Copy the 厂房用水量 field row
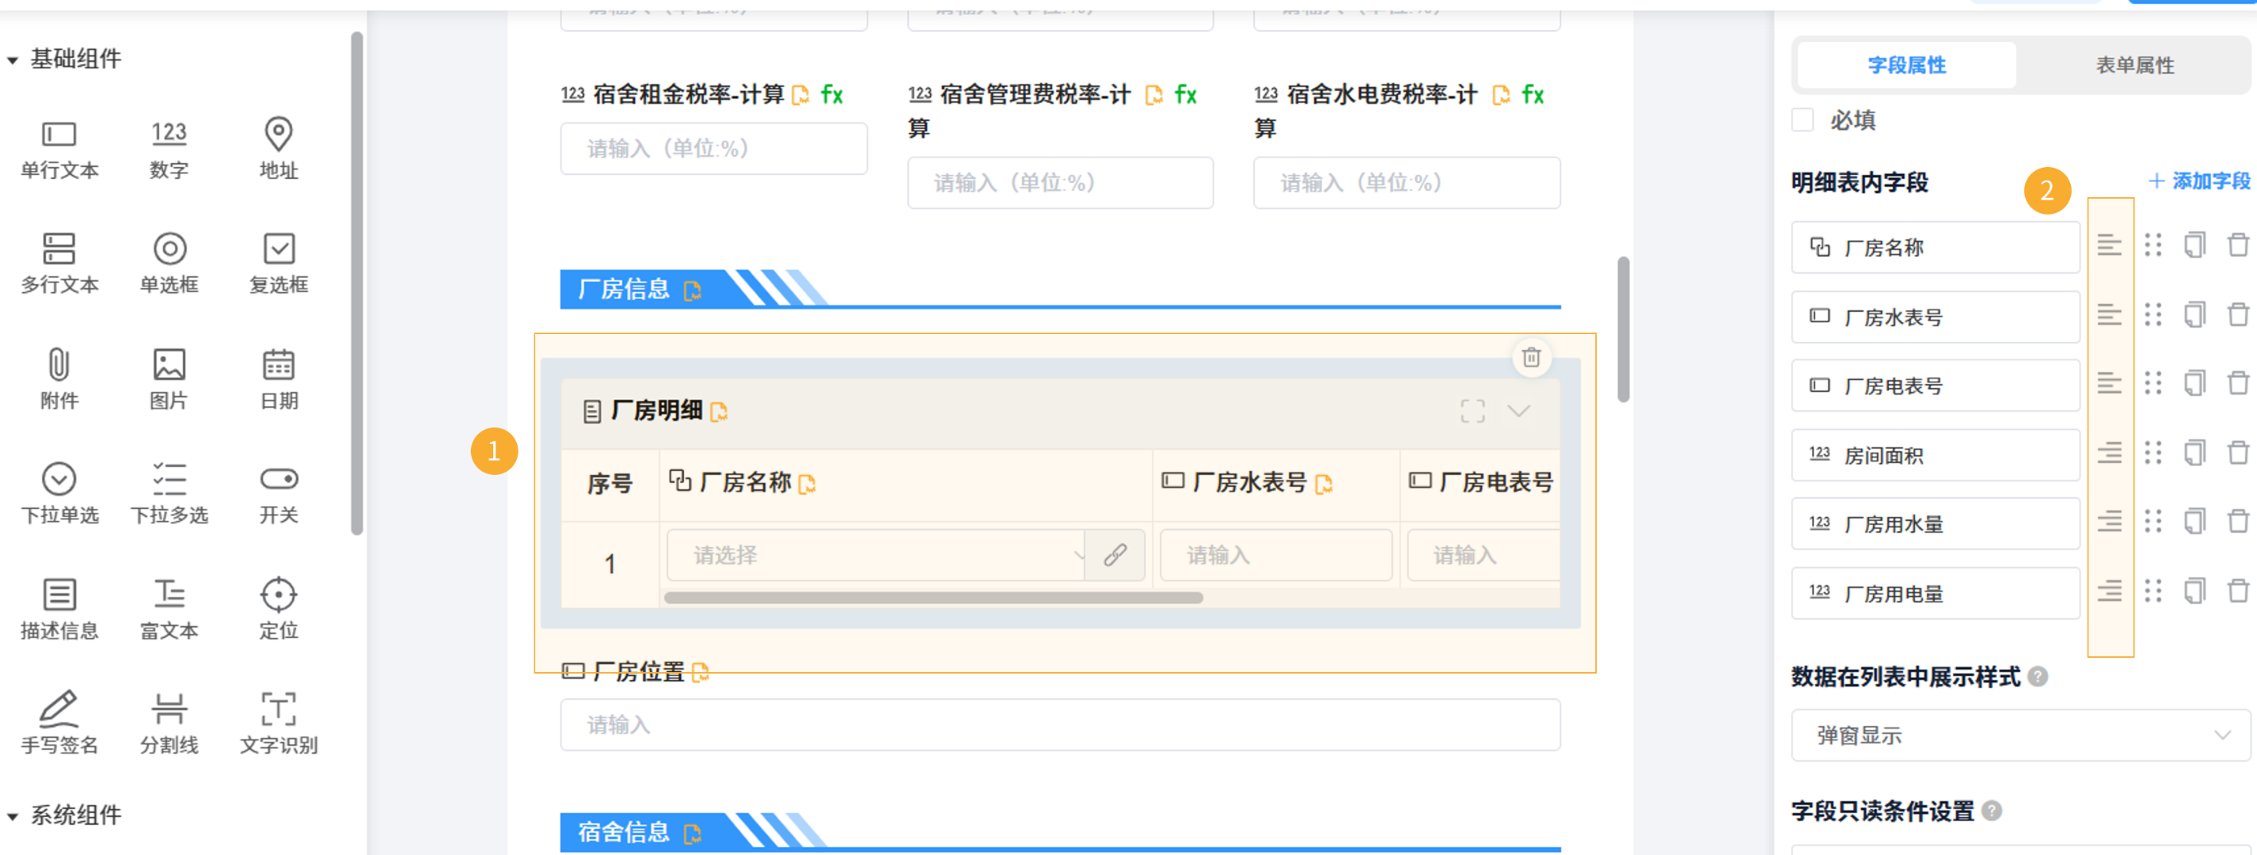This screenshot has width=2257, height=855. tap(2194, 521)
